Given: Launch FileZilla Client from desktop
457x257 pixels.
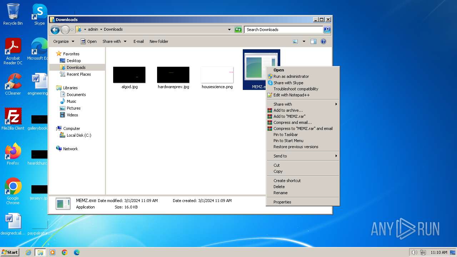Looking at the screenshot, I should [x=13, y=119].
